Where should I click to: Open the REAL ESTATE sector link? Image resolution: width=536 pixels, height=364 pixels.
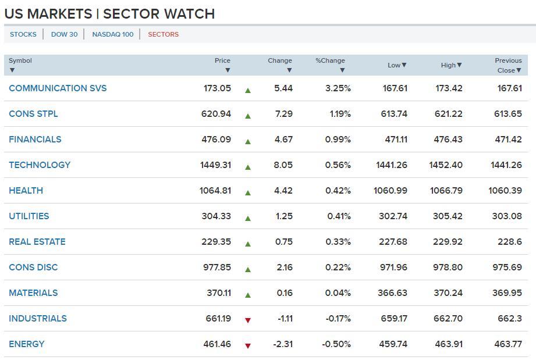point(37,242)
